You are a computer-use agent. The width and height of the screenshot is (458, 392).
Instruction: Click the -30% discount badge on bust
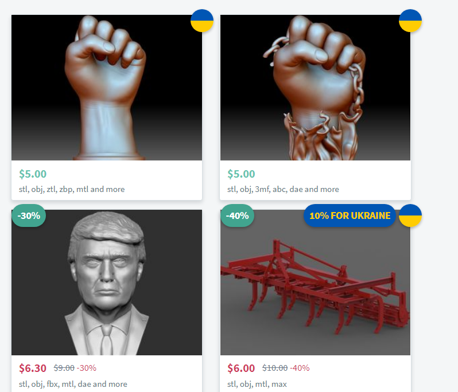click(x=29, y=215)
